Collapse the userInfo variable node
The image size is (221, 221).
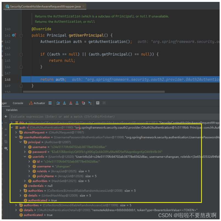[25, 157]
